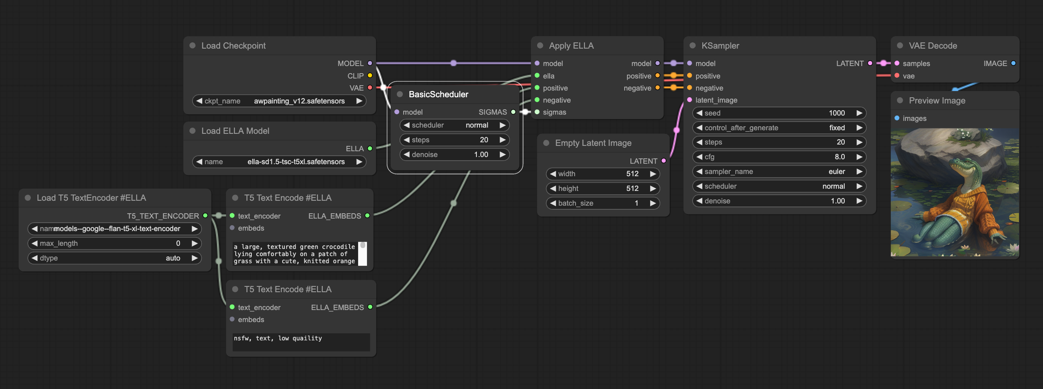Click the model input socket on BasicScheduler
The height and width of the screenshot is (389, 1043).
click(x=396, y=112)
